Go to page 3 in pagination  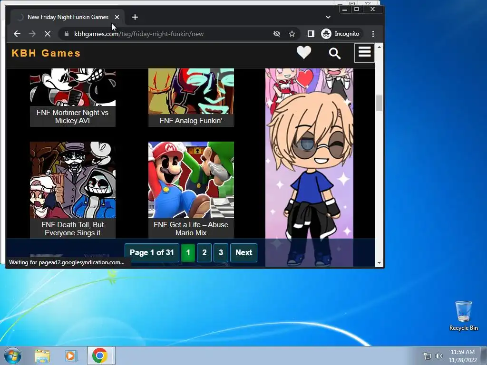click(x=221, y=253)
